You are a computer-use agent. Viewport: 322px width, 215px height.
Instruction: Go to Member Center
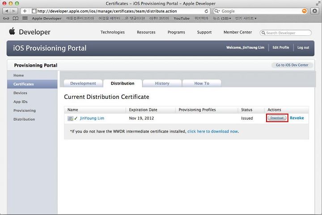coord(237,32)
